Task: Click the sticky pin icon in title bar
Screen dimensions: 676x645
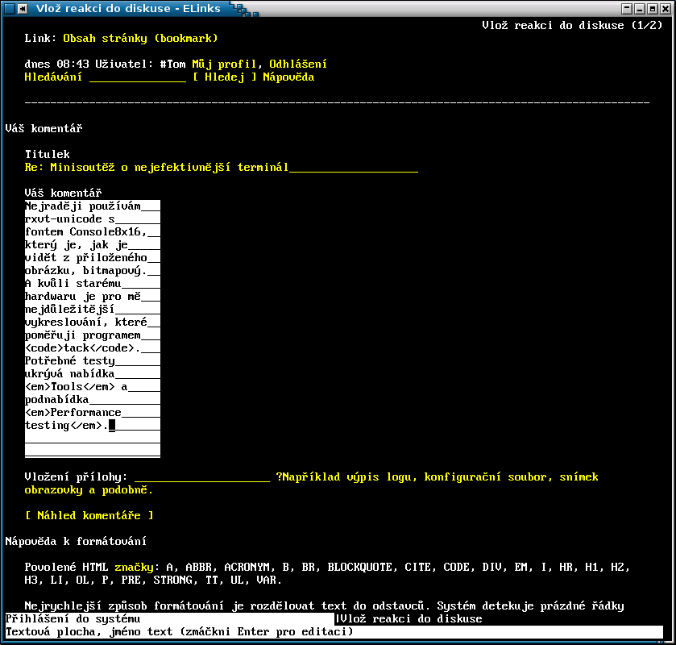Action: coord(23,8)
